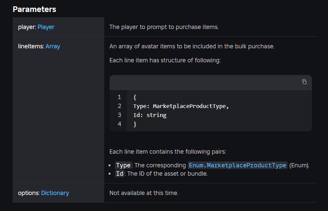Click line 3 containing Id: string
328x211 pixels.
click(x=150, y=115)
